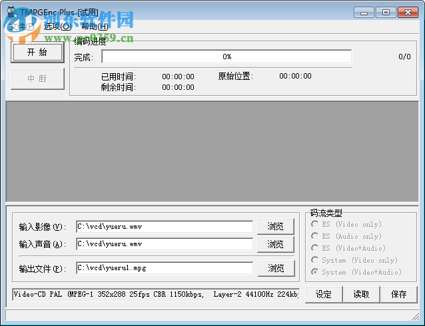Click the 已用时间 elapsed time value

[178, 77]
